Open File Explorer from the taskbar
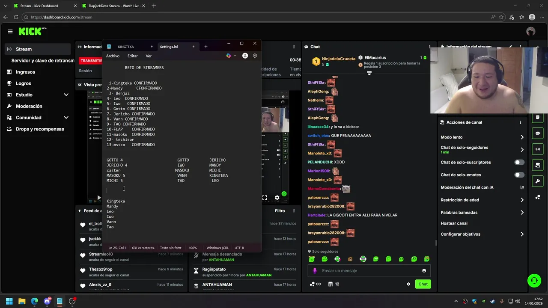 22,301
